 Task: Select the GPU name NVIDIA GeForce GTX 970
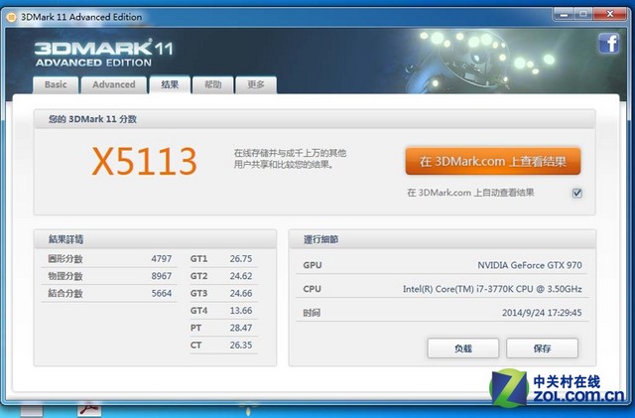pos(530,265)
